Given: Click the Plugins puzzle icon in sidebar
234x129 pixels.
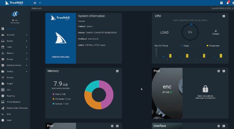Looking at the screenshot, I should pos(3,84).
